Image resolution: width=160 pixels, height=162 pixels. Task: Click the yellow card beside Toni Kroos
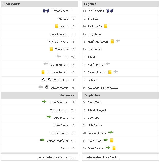[x=51, y=49]
